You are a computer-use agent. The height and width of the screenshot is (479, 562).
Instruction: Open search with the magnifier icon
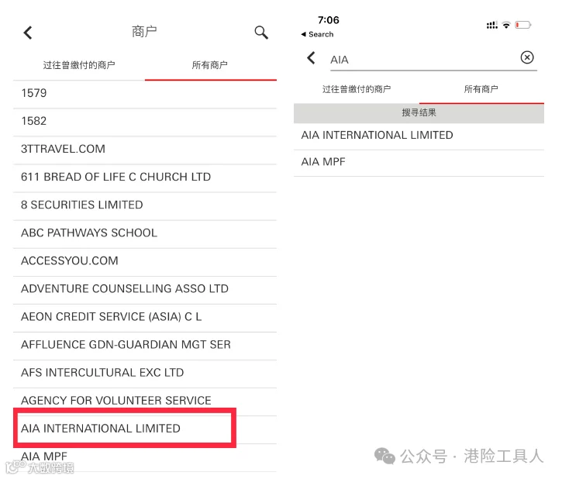[261, 33]
